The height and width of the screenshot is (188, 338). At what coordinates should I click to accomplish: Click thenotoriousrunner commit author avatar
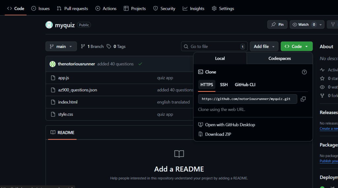click(x=53, y=64)
